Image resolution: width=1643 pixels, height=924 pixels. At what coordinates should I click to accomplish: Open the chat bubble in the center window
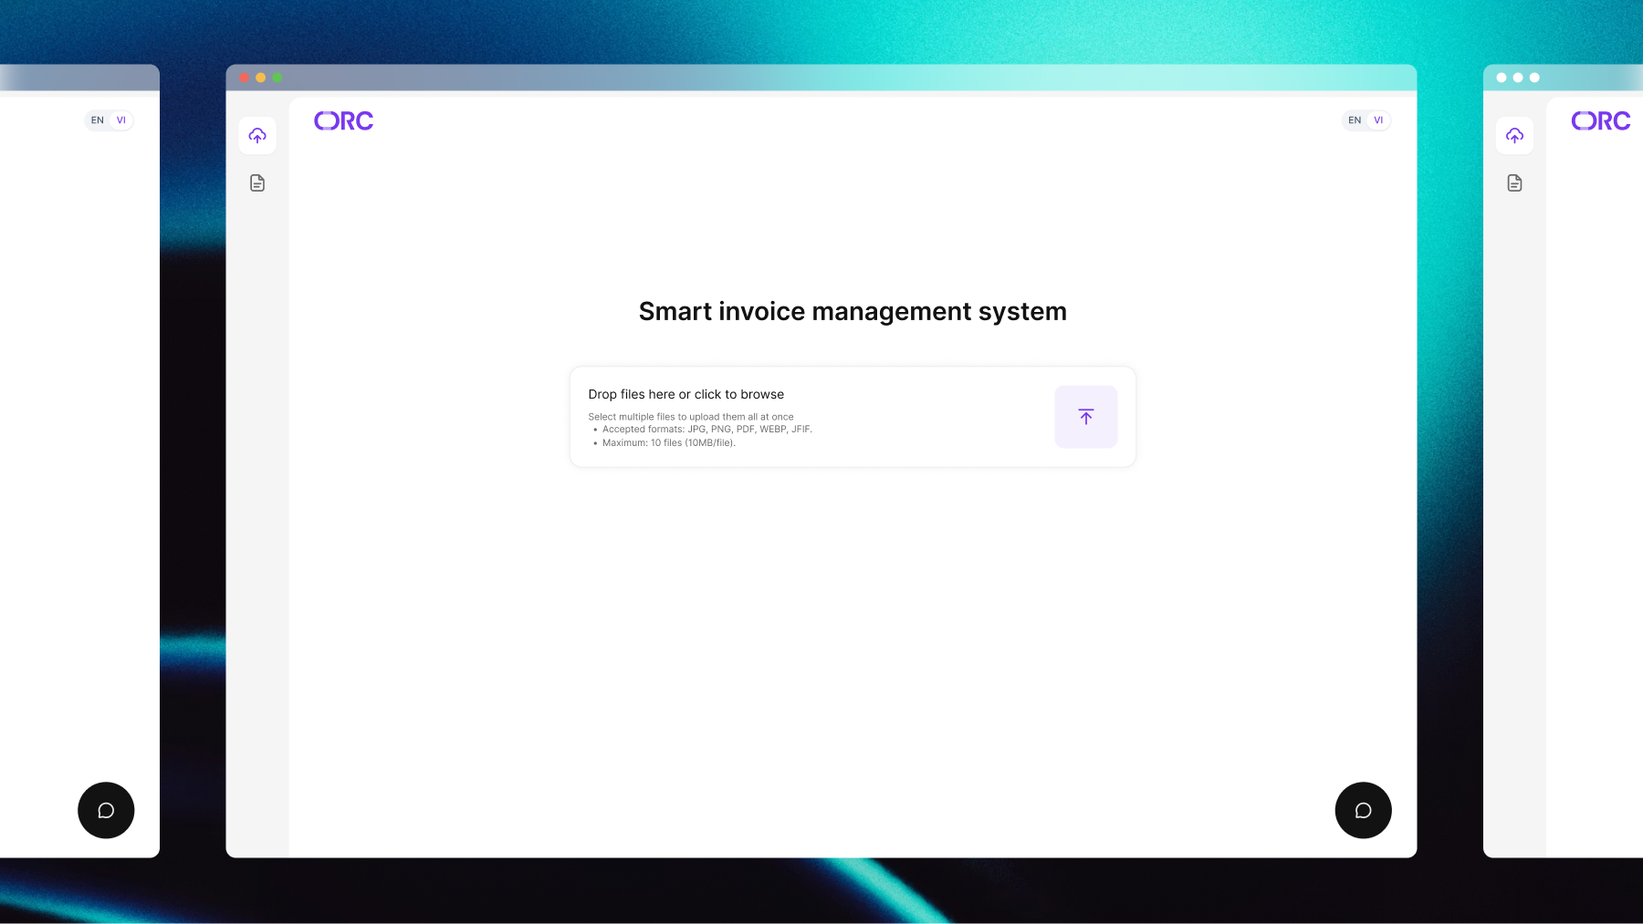1363,810
